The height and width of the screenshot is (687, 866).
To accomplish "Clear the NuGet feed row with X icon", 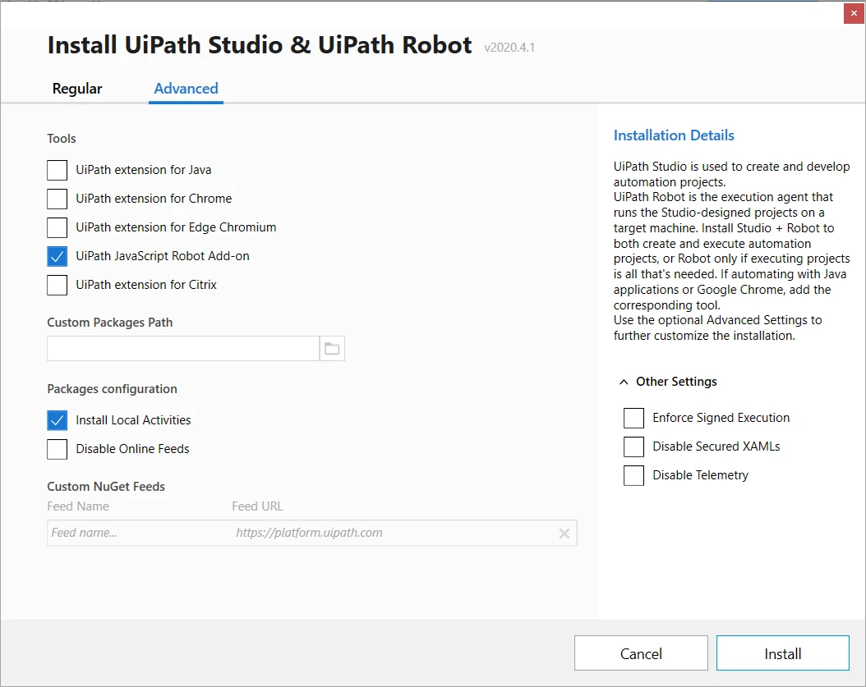I will pyautogui.click(x=564, y=533).
